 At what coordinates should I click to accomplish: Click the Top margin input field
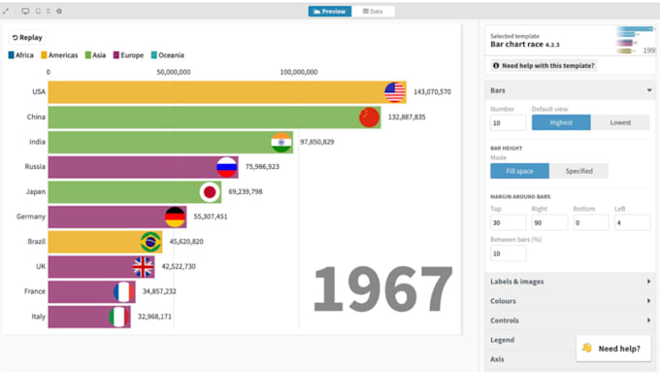pyautogui.click(x=508, y=222)
